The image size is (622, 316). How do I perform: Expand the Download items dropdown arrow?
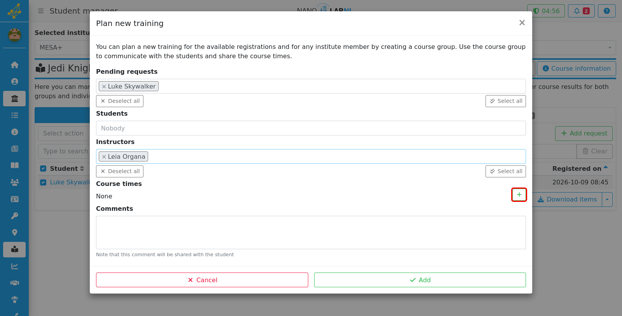607,200
